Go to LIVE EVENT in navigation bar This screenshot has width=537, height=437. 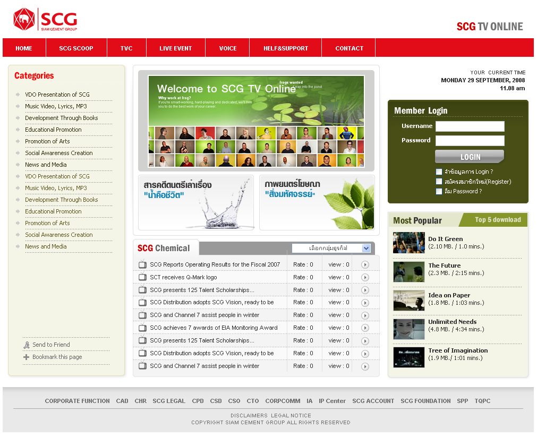point(175,48)
